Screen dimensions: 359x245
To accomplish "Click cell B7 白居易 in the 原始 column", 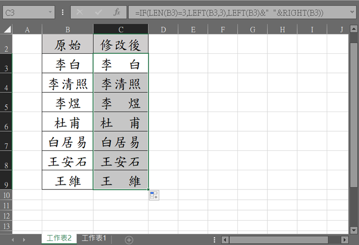I will click(x=68, y=141).
